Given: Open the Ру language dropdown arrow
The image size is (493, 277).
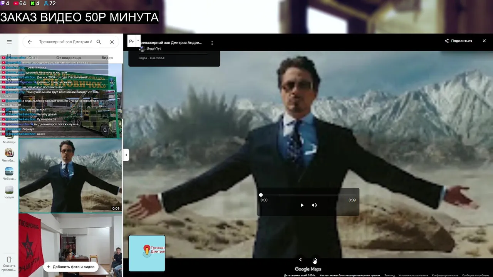Looking at the screenshot, I should coord(138,40).
